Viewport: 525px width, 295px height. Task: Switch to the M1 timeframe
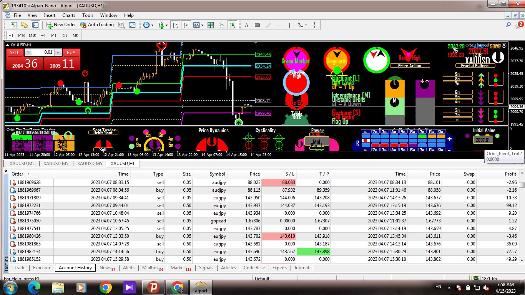[x=54, y=36]
